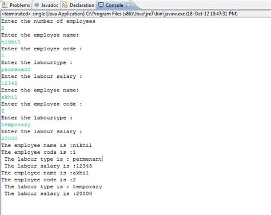Click the input value 'temporary'
This screenshot has width=271, height=215.
click(16, 125)
